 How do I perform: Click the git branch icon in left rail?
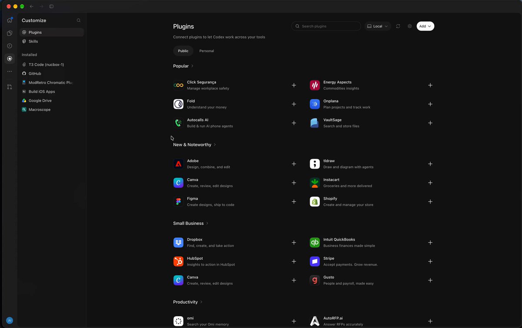[10, 87]
